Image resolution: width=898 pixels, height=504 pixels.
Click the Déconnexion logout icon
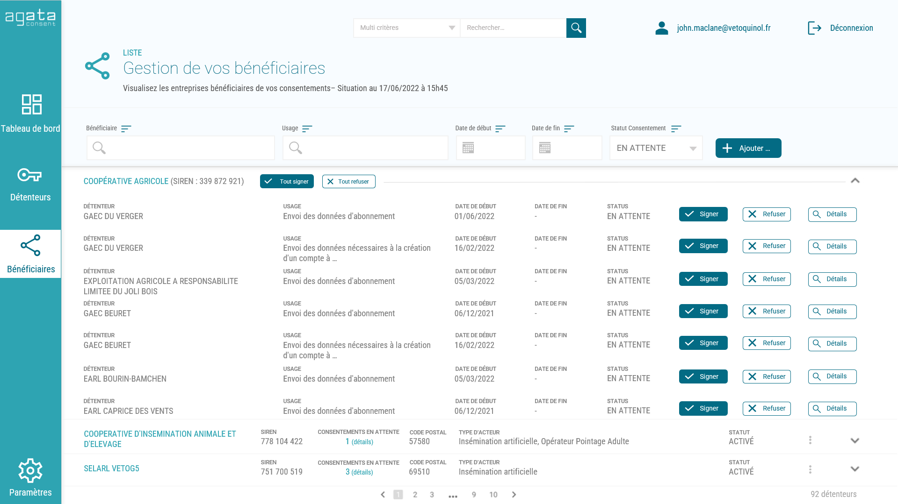[x=814, y=28]
